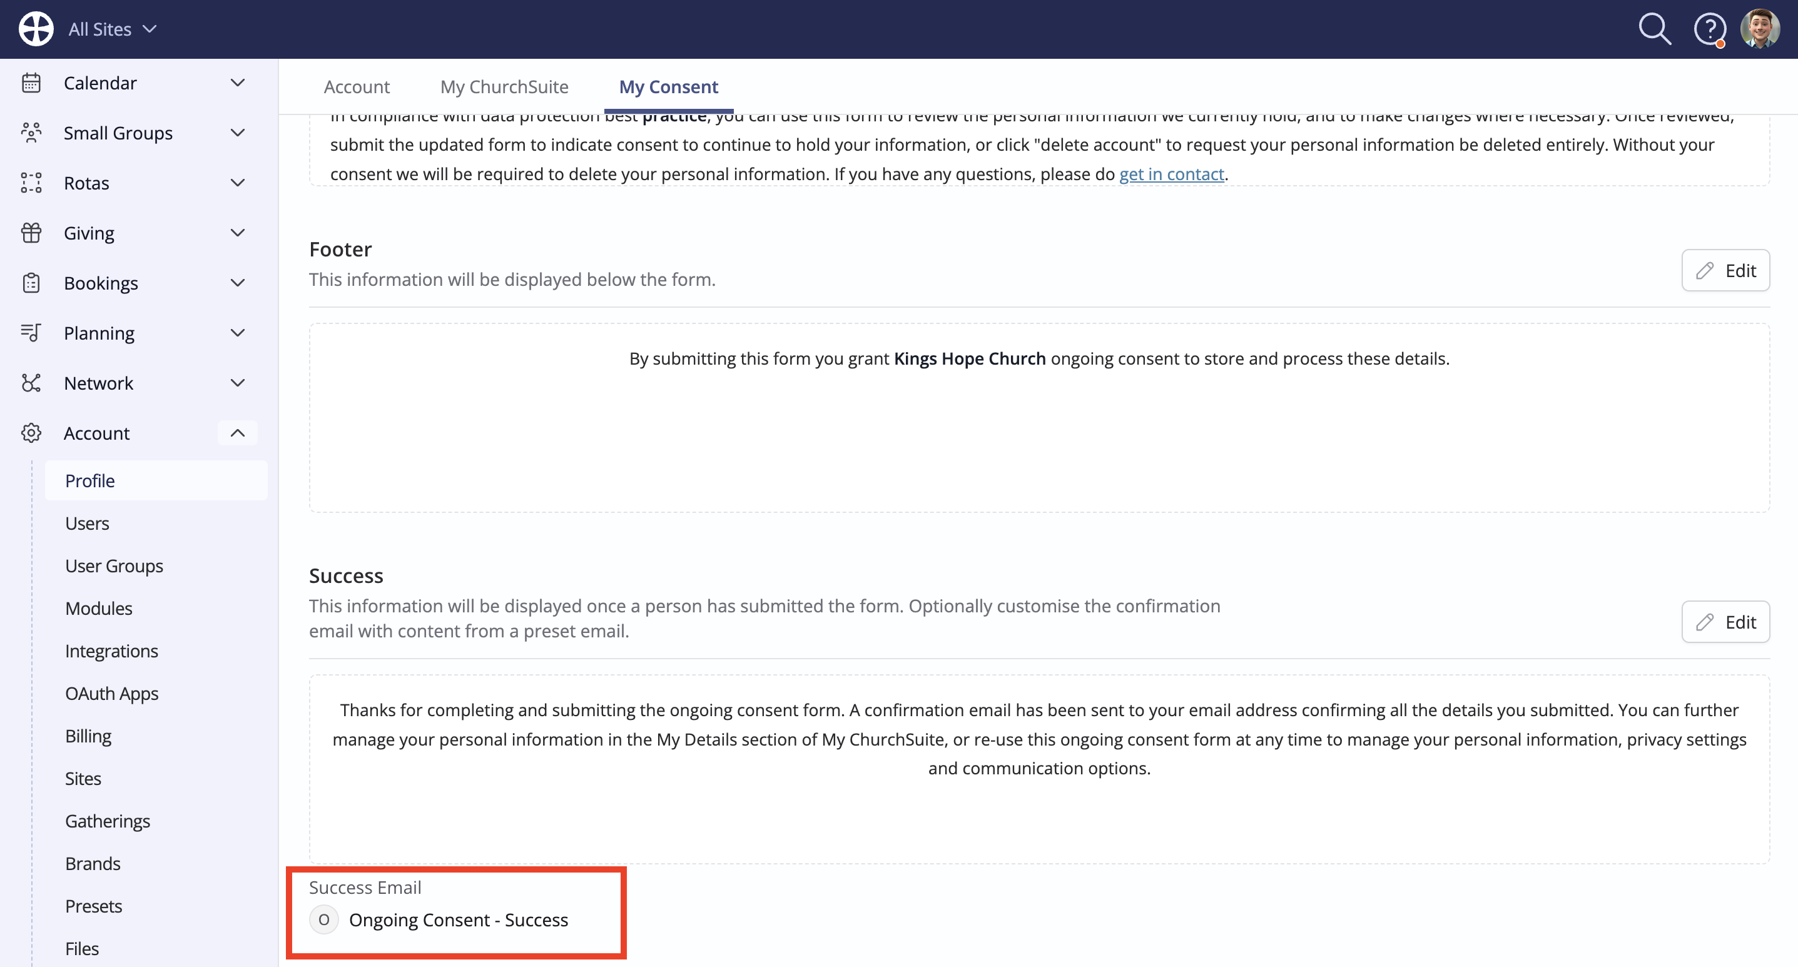Image resolution: width=1798 pixels, height=967 pixels.
Task: Click the Giving gift icon
Action: tap(31, 233)
